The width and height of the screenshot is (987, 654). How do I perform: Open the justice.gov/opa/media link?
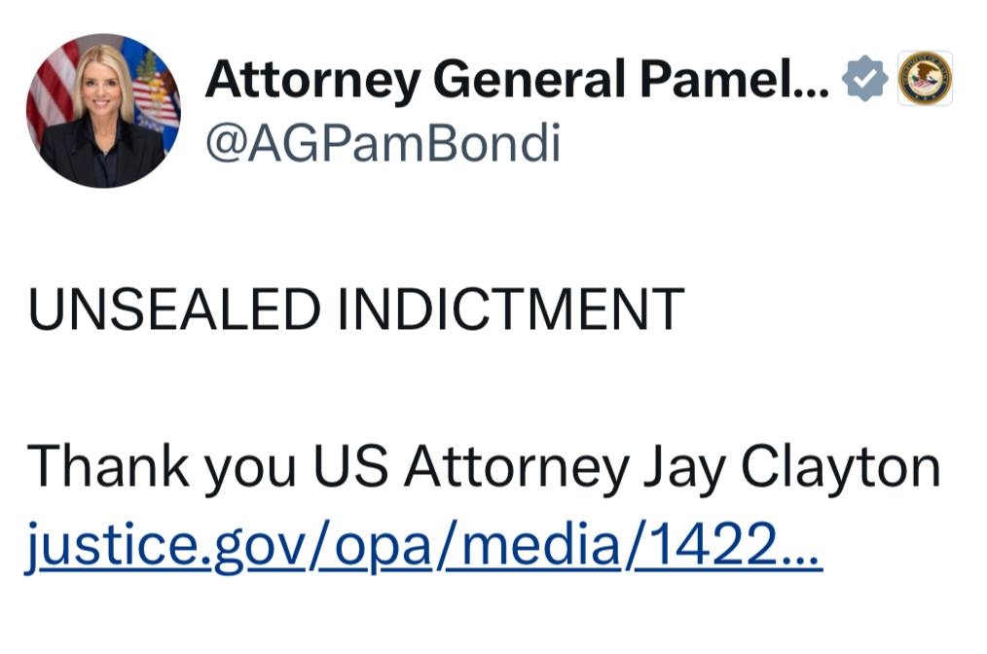tap(423, 545)
